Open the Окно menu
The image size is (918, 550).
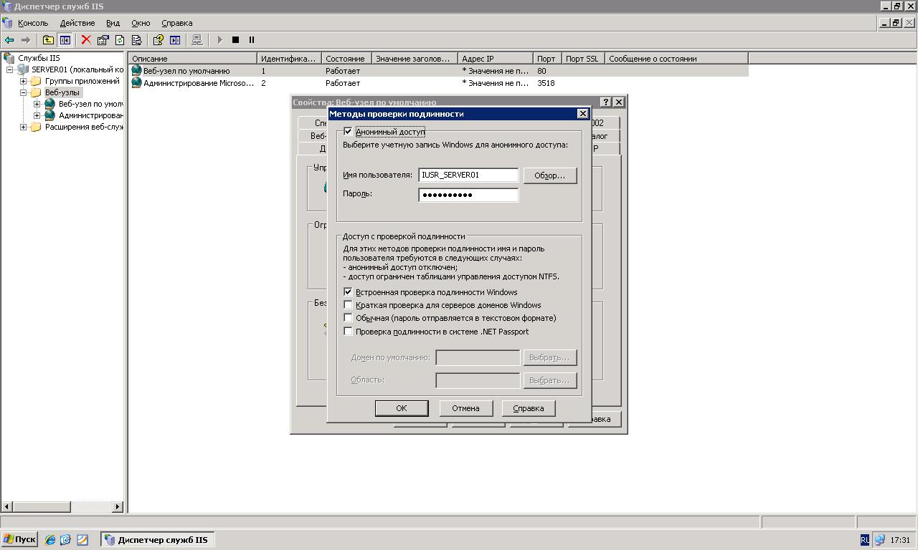[141, 23]
